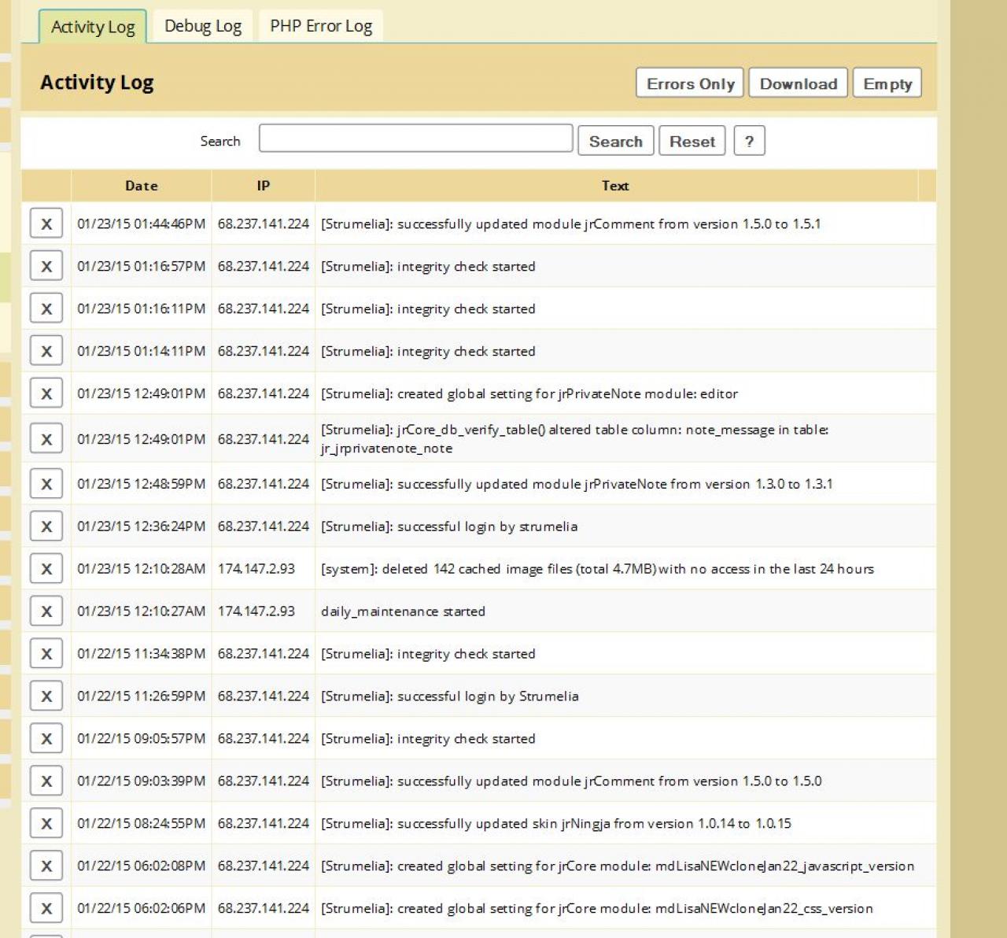Delete the 01/22/15 11:34:38PM integrity check entry
Screen dimensions: 1007x938
click(x=46, y=654)
